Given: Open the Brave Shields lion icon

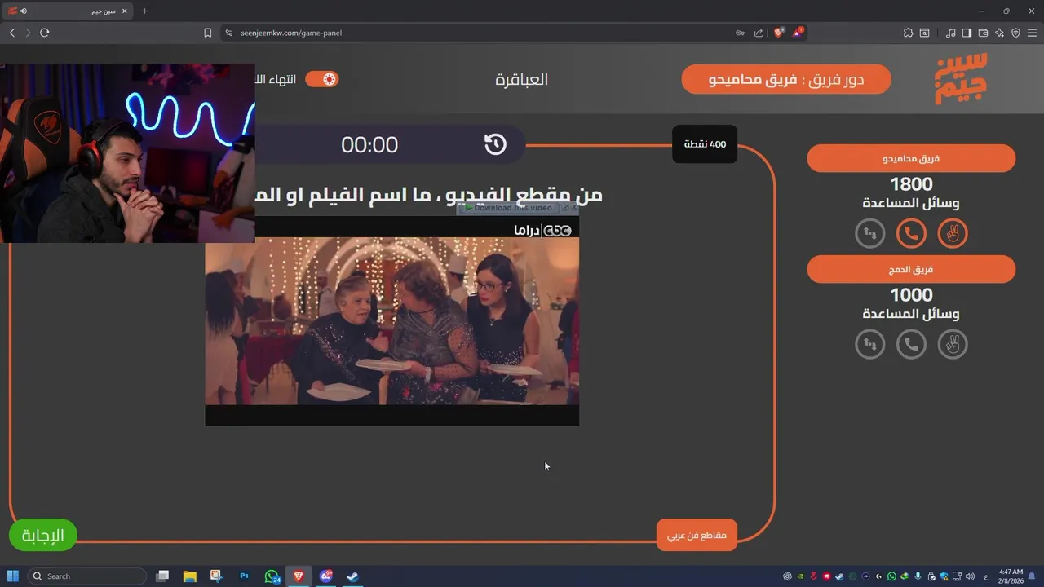Looking at the screenshot, I should tap(778, 33).
